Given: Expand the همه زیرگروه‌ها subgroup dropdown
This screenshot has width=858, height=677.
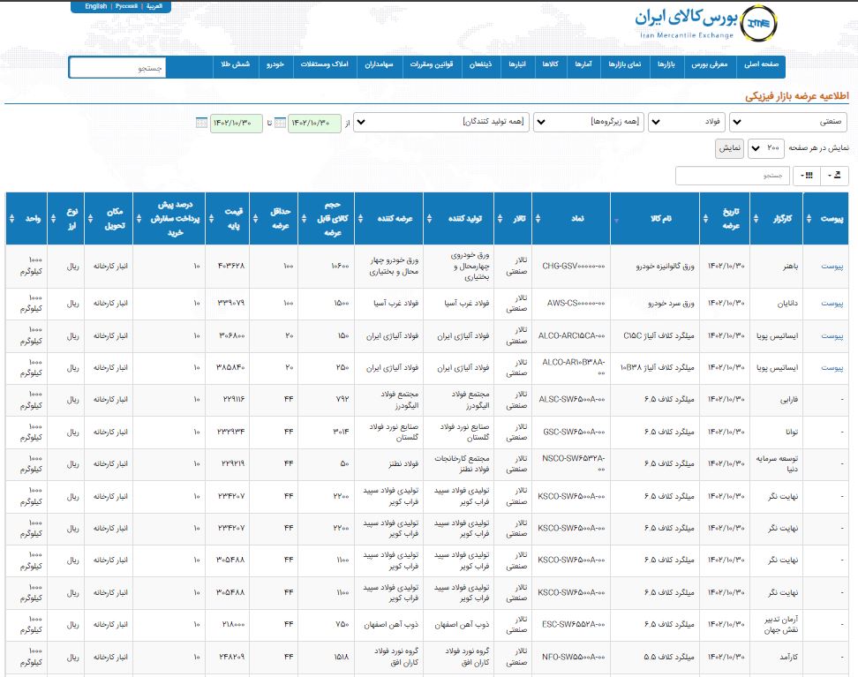Looking at the screenshot, I should click(589, 122).
